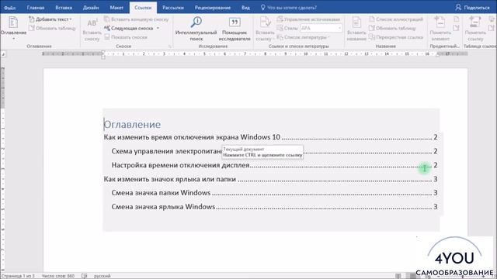This screenshot has height=279, width=497.
Task: Open the Оглавление table of contents button
Action: (13, 29)
